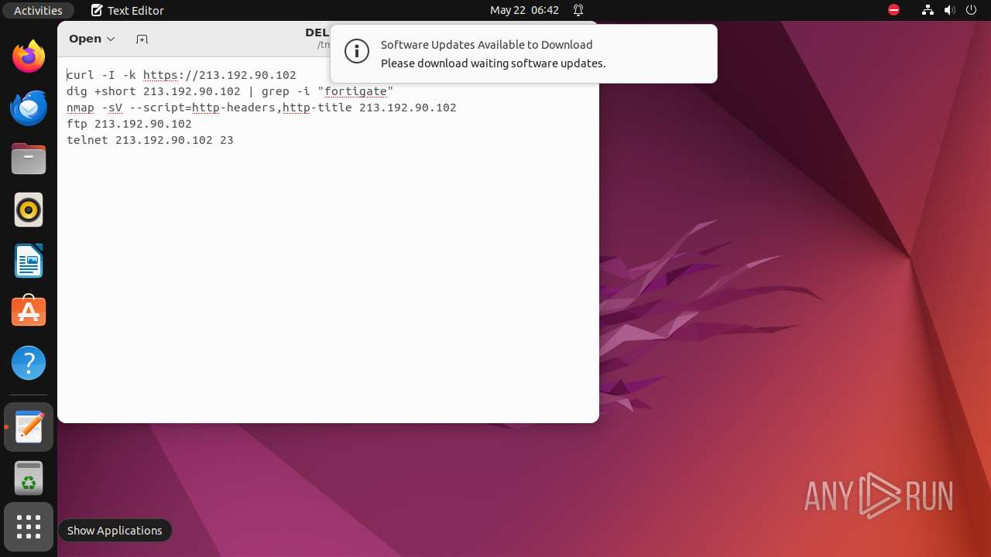Click the dig +short line
The image size is (991, 557).
230,91
